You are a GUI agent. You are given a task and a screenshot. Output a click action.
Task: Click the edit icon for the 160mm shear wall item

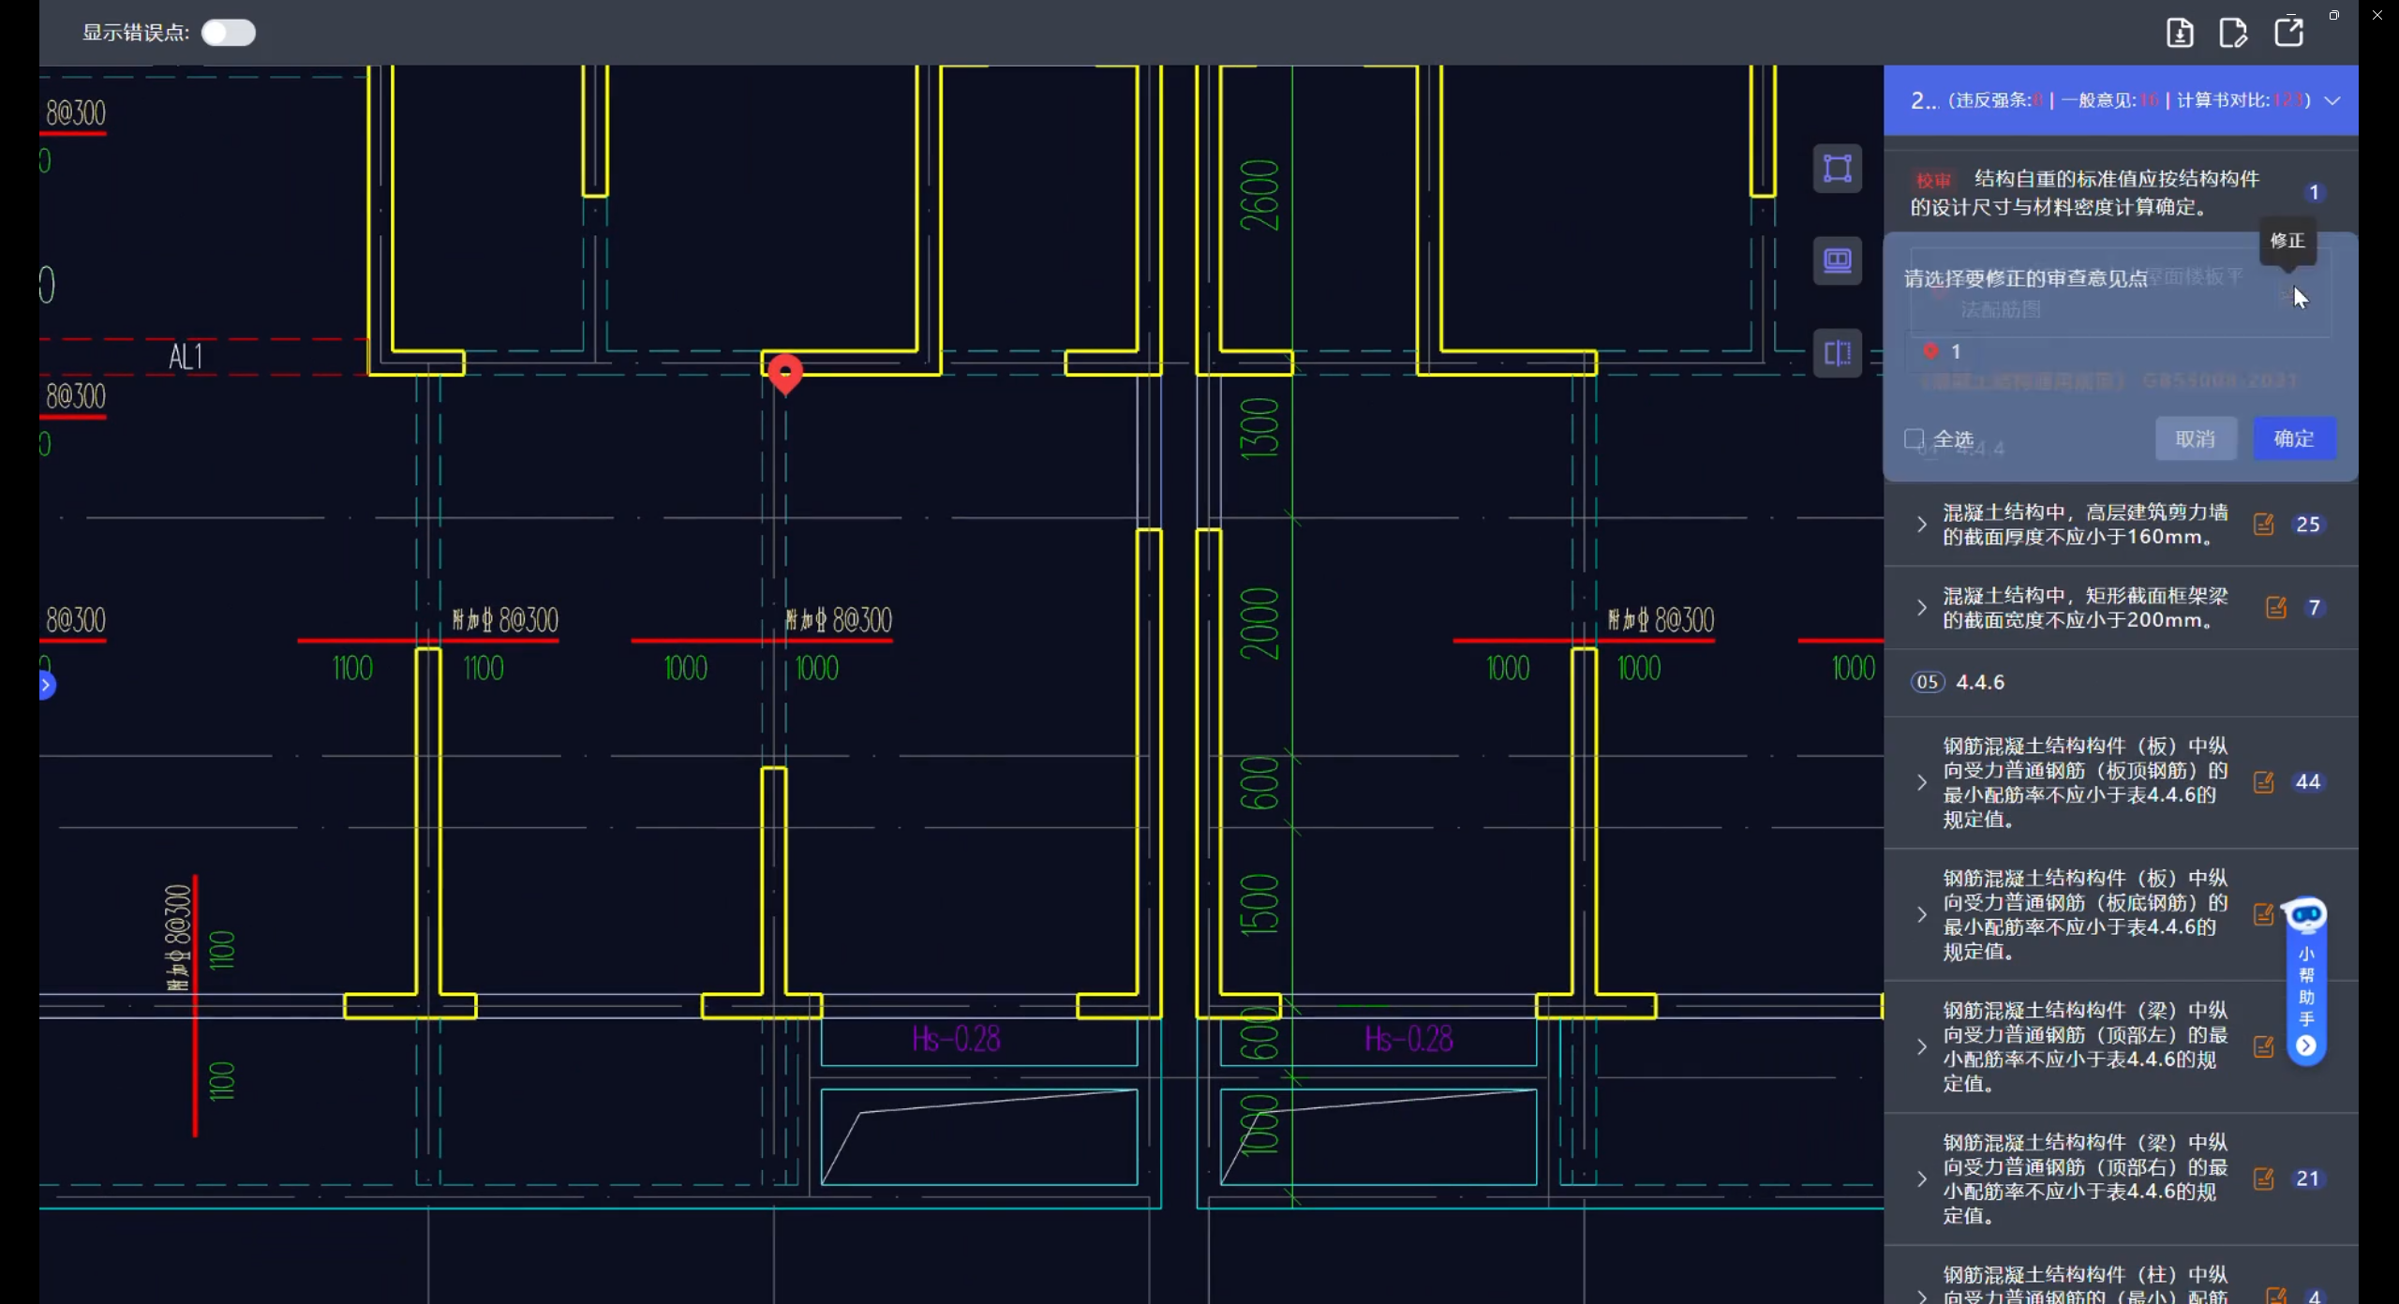pos(2263,525)
